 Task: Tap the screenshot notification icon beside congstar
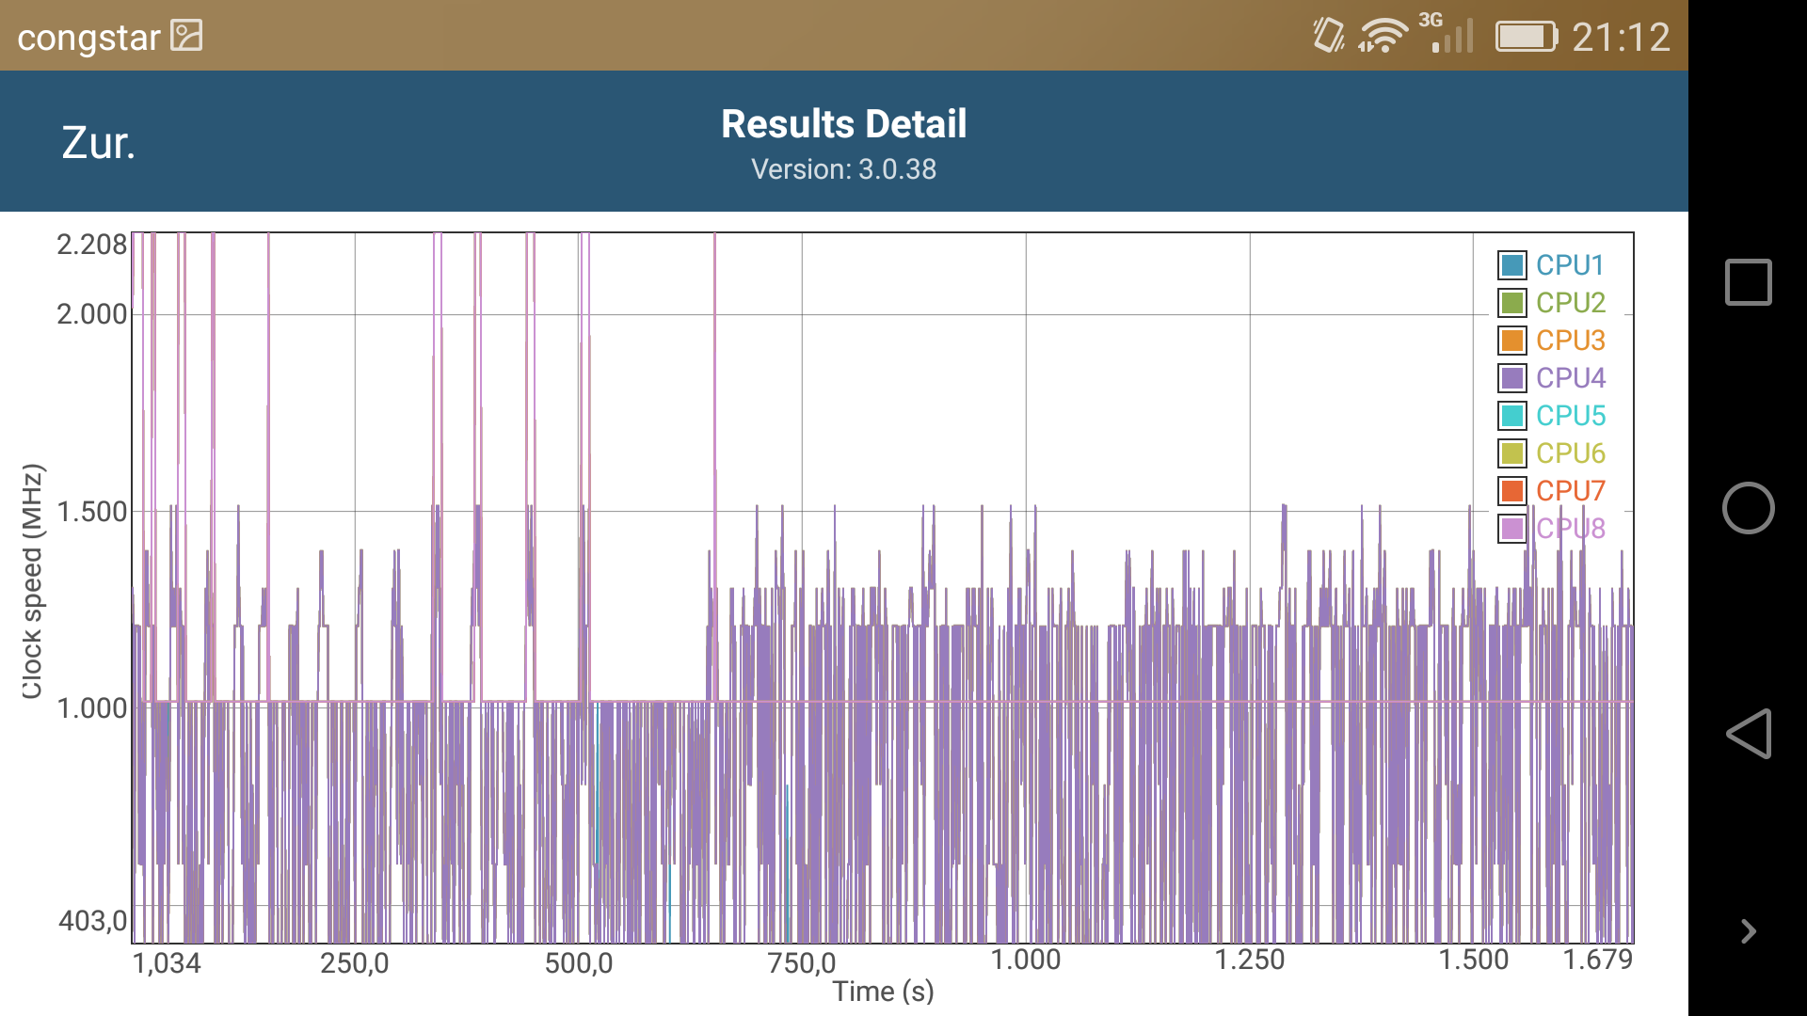coord(186,37)
